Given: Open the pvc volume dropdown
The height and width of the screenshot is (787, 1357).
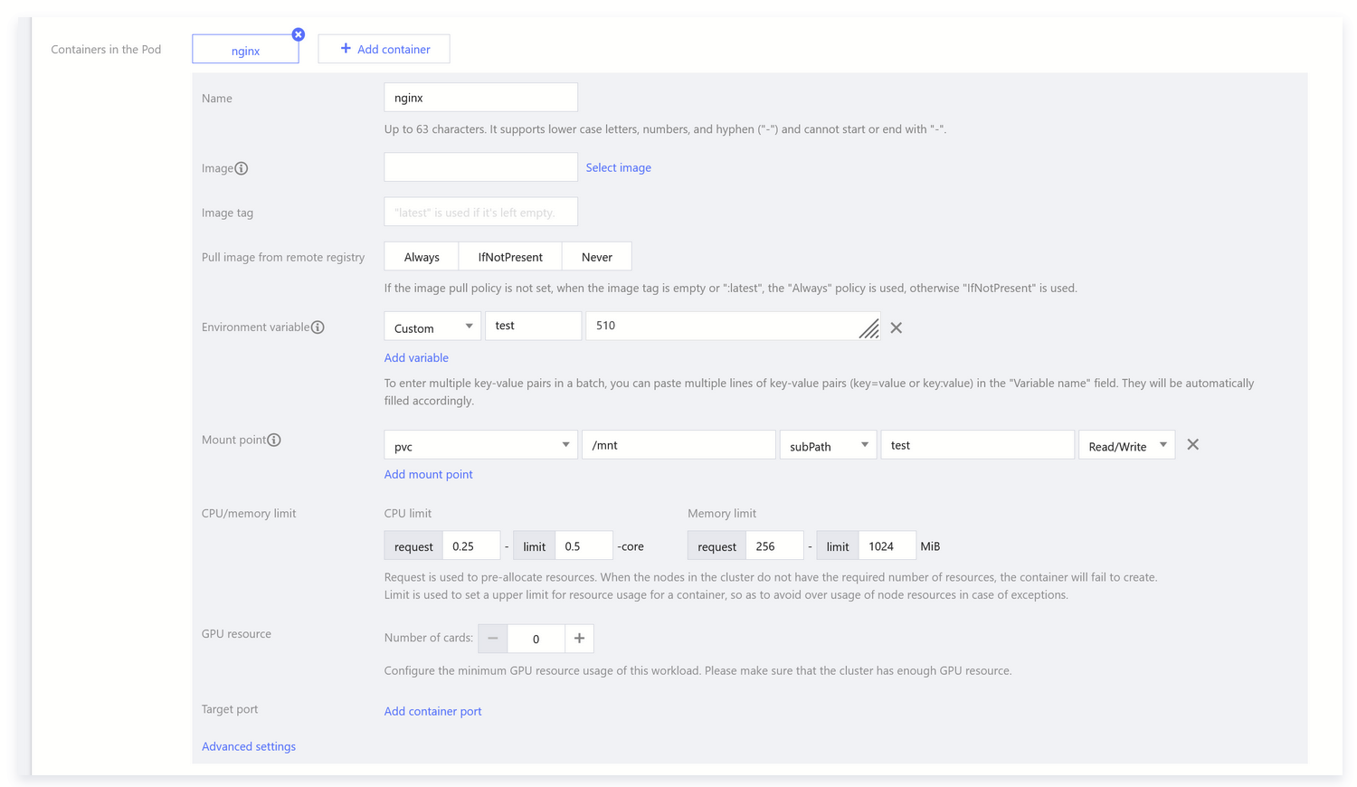Looking at the screenshot, I should click(480, 445).
